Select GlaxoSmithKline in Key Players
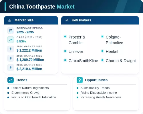Image resolution: width=143 pixels, height=114 pixels. [83, 61]
